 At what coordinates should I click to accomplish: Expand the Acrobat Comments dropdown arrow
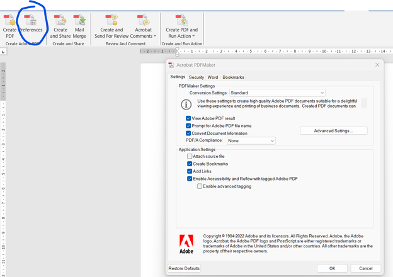[x=155, y=36]
